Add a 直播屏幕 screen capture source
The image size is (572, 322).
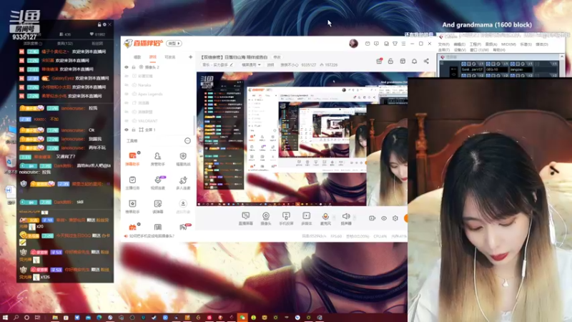point(245,218)
